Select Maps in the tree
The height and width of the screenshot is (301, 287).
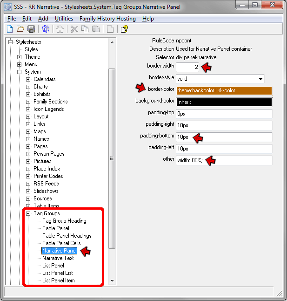point(40,132)
